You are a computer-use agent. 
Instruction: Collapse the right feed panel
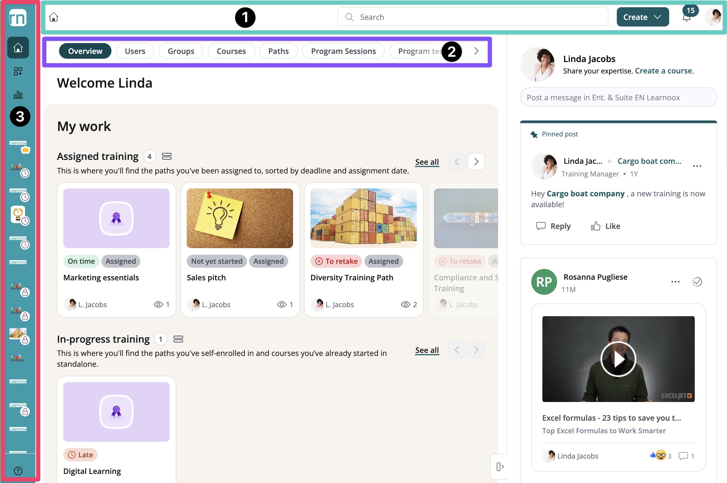click(x=500, y=467)
